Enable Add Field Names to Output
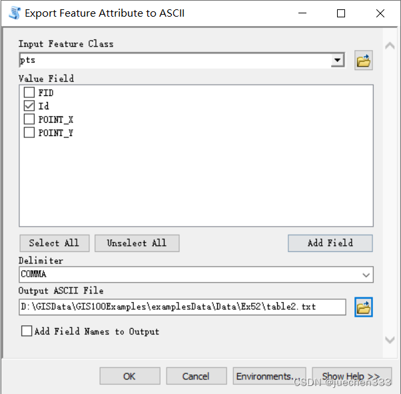This screenshot has width=401, height=394. [27, 331]
